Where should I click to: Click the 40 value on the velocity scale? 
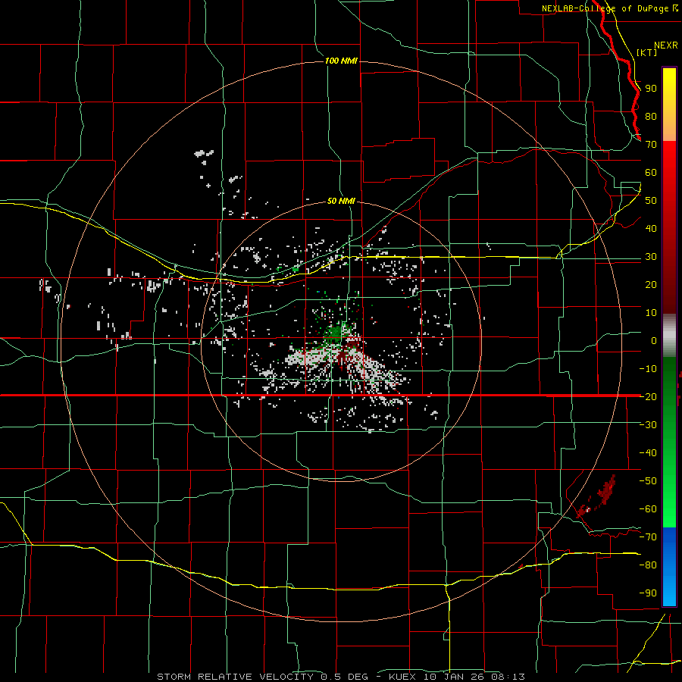click(651, 228)
